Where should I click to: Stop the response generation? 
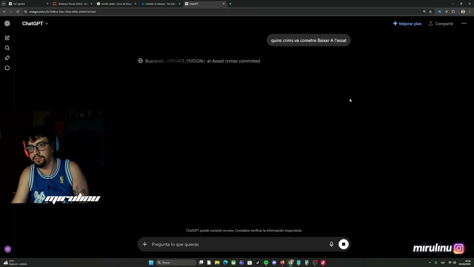coord(344,244)
